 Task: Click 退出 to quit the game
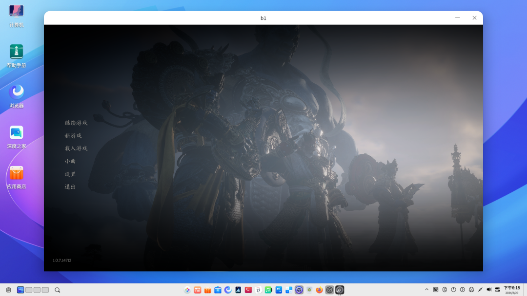70,186
